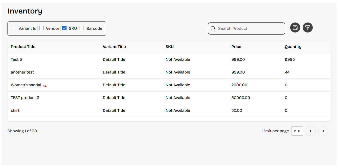Select the "Test 5" product row
The width and height of the screenshot is (339, 168).
17,59
